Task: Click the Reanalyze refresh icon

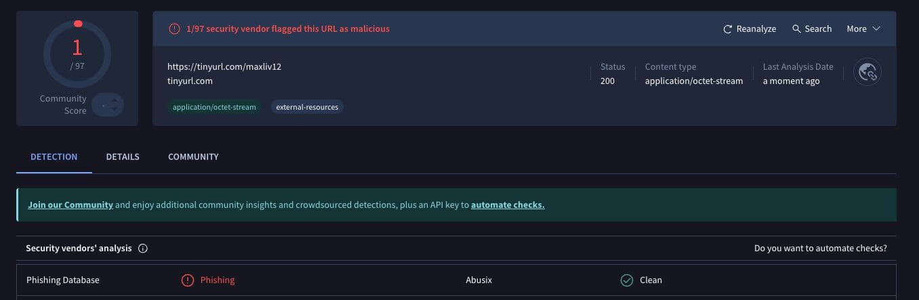Action: (728, 29)
